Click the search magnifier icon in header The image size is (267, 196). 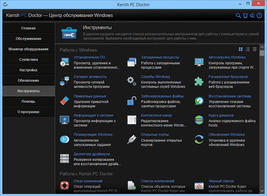239,16
